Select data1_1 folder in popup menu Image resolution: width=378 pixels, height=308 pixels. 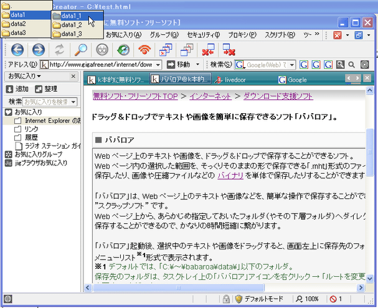(78, 16)
